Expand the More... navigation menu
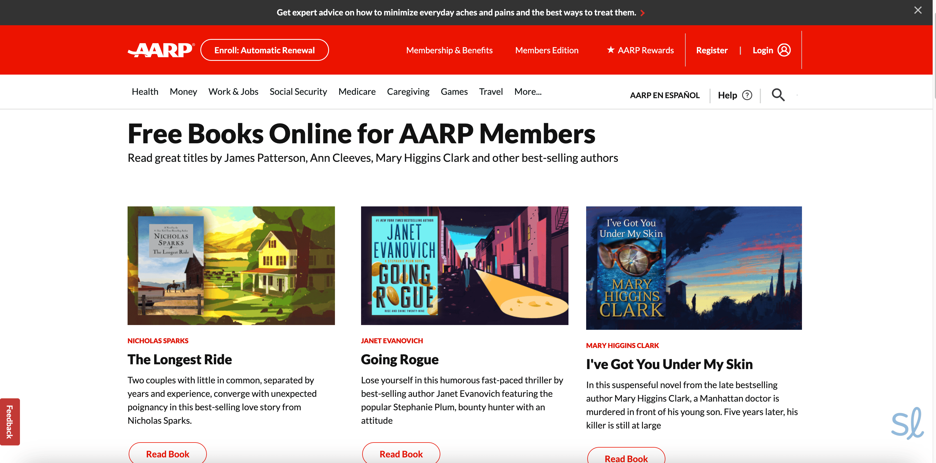Screen dimensions: 936x463 pyautogui.click(x=528, y=92)
